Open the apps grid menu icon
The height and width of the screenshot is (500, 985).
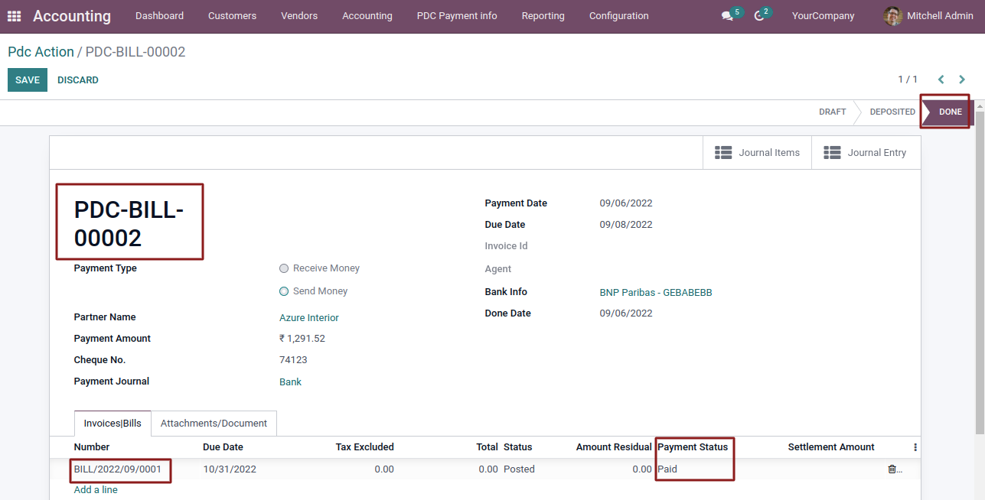point(15,16)
